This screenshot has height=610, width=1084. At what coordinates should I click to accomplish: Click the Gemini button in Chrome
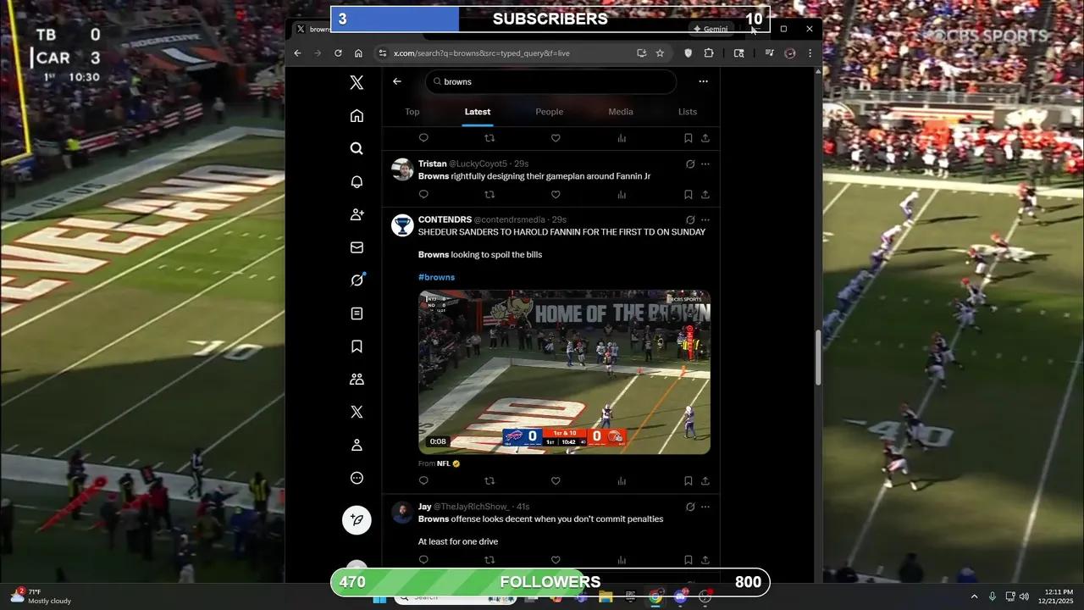coord(711,29)
